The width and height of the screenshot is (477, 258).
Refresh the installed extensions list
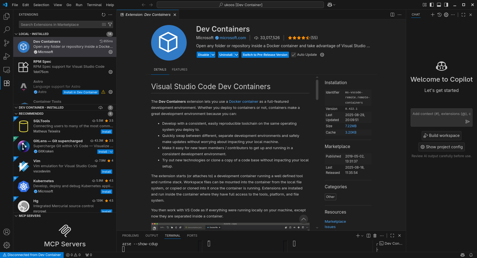[x=103, y=15]
